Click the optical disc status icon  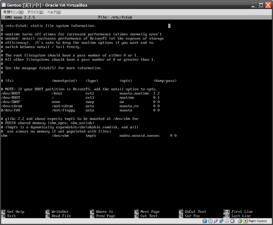point(210,221)
